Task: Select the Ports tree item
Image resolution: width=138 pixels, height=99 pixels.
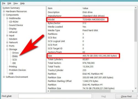Action: click(12, 46)
